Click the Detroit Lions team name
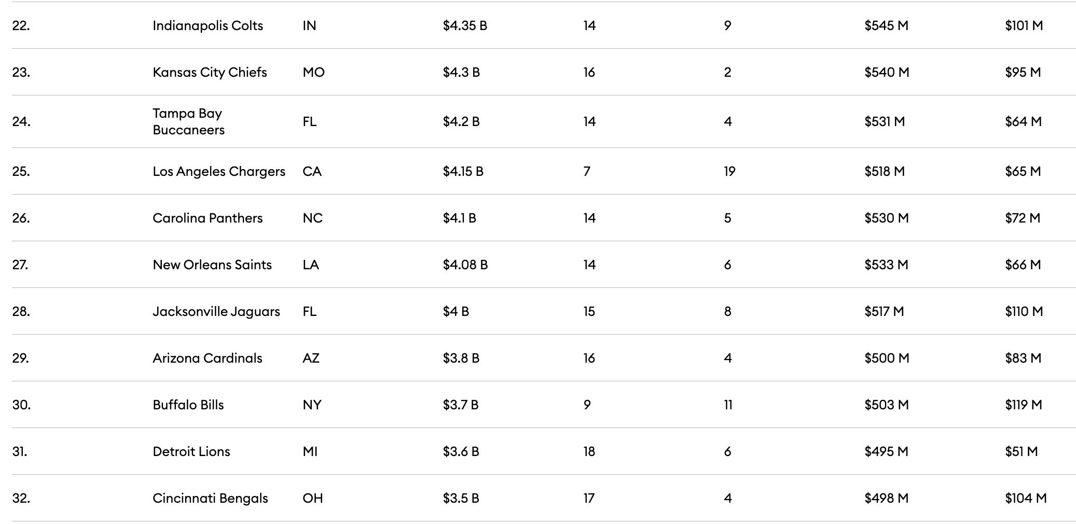Screen dimensions: 1076x524 191,451
